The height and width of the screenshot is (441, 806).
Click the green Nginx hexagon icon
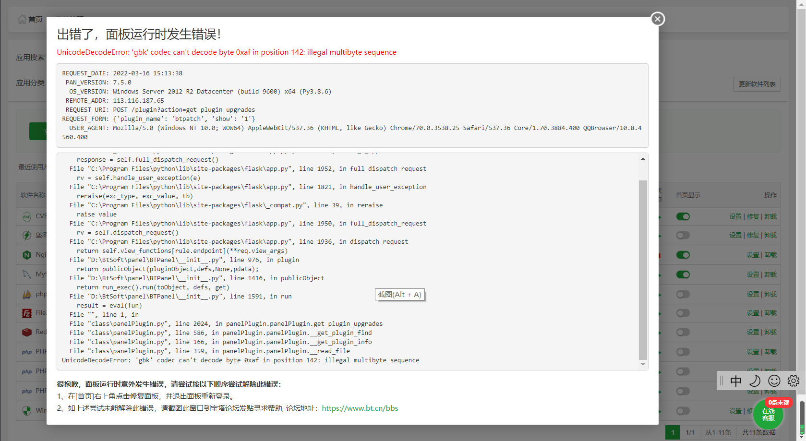tap(27, 255)
